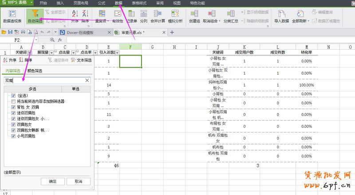Expand the 引入访客 column filter dropdown

(118, 53)
